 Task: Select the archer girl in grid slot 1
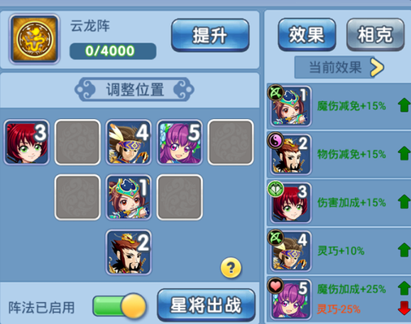(128, 197)
